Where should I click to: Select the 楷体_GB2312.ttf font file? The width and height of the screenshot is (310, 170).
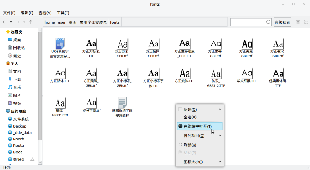60,107
